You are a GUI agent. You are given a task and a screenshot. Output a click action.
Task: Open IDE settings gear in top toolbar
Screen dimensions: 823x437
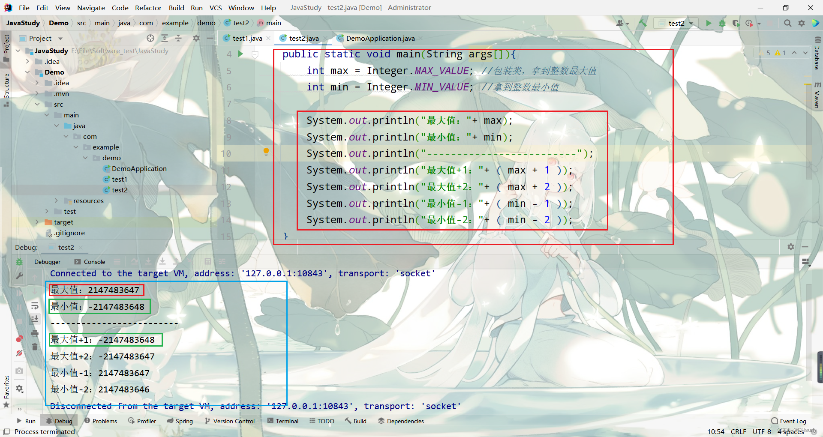point(801,23)
